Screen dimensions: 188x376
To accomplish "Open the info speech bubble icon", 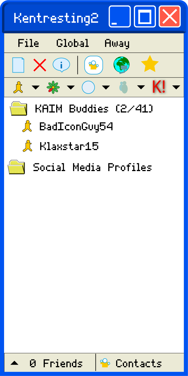I will coord(61,65).
